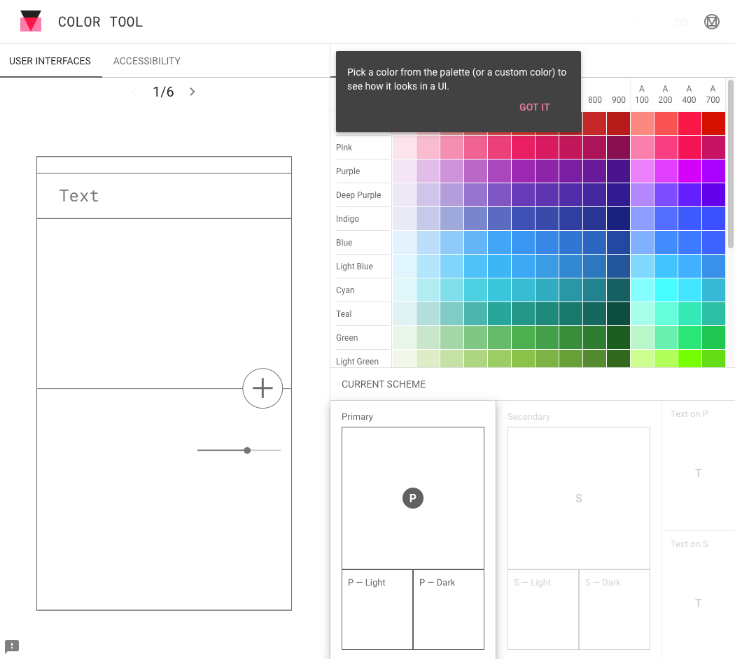Image resolution: width=735 pixels, height=659 pixels.
Task: Click the share link icon in header
Action: 680,22
